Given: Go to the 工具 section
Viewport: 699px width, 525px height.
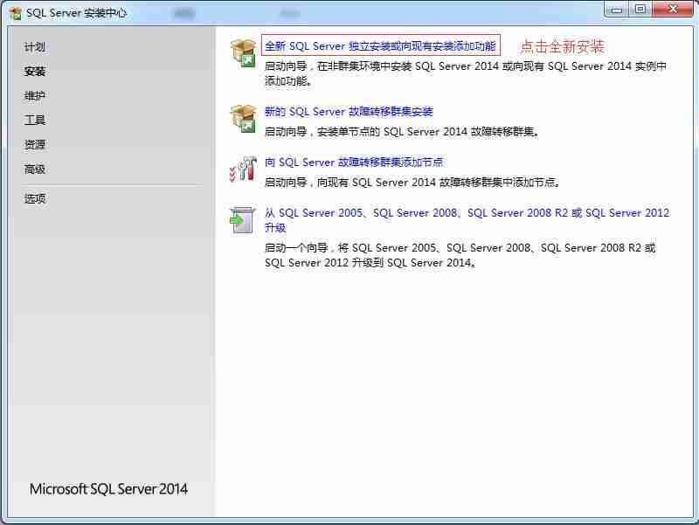Looking at the screenshot, I should pyautogui.click(x=36, y=121).
